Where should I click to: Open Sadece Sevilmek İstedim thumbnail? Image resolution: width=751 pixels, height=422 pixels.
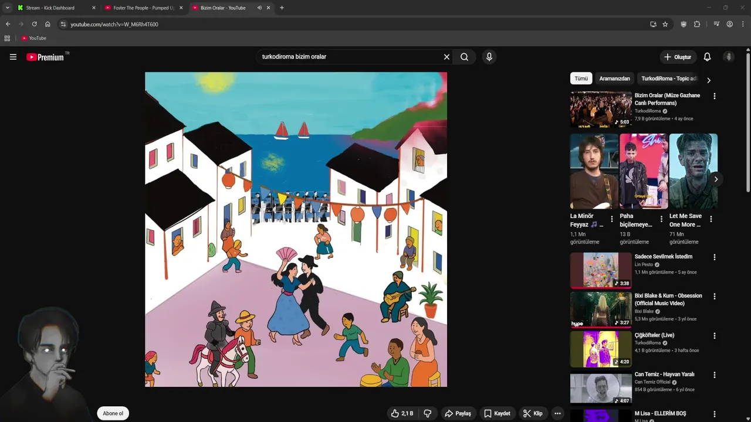[x=601, y=270]
